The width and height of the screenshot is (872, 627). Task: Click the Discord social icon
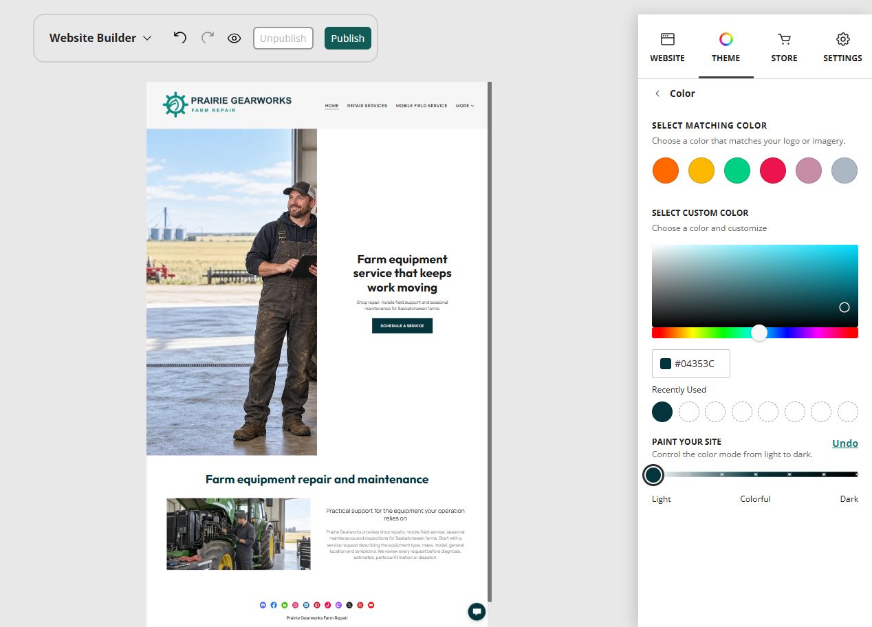pos(263,605)
